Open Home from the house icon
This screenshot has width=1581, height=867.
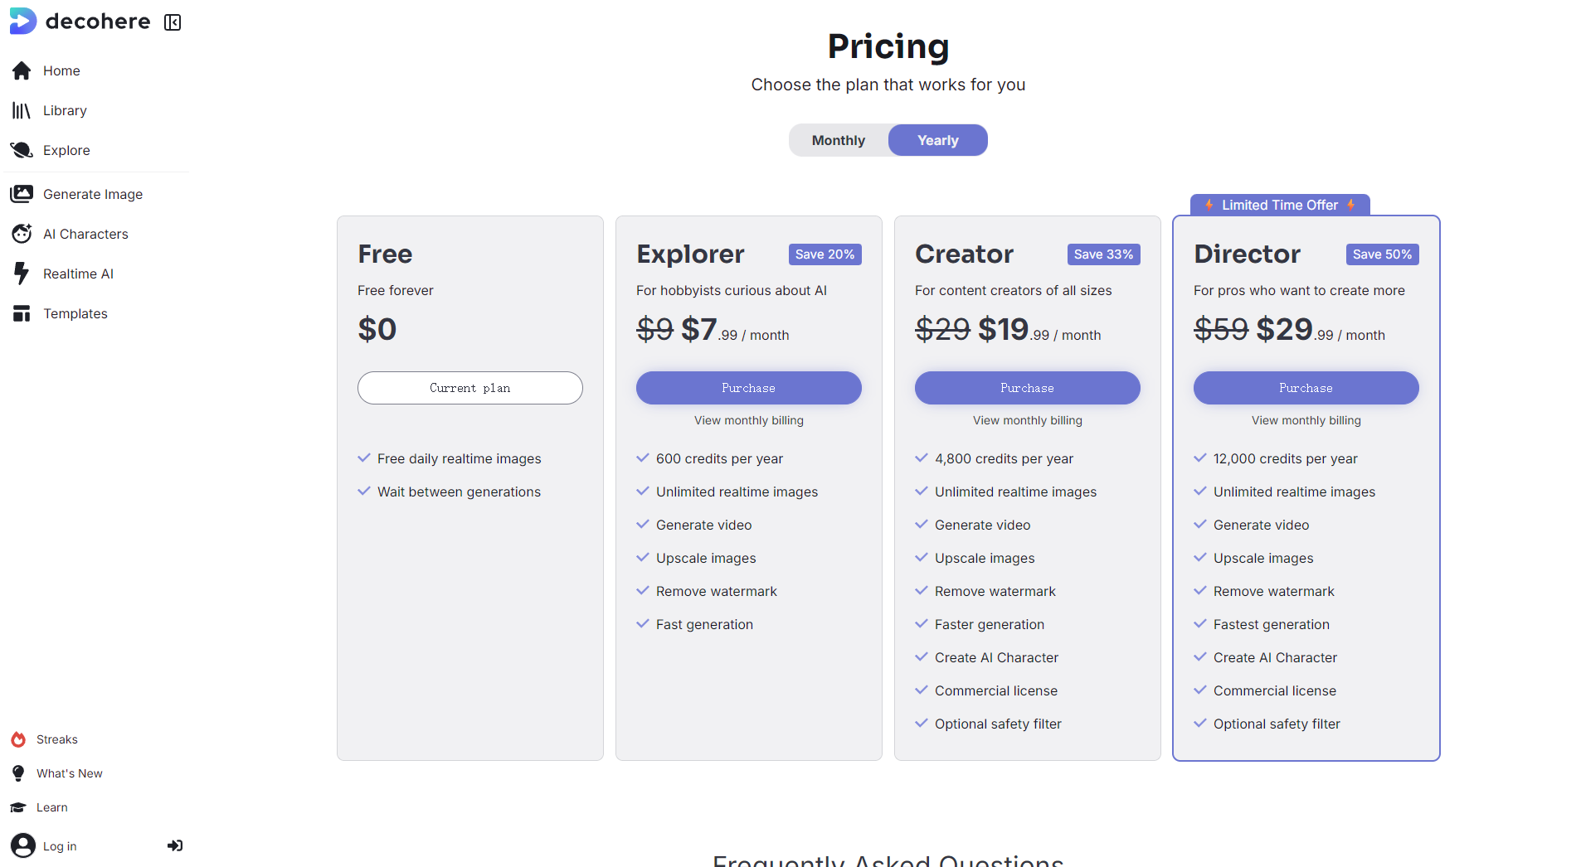(x=22, y=70)
